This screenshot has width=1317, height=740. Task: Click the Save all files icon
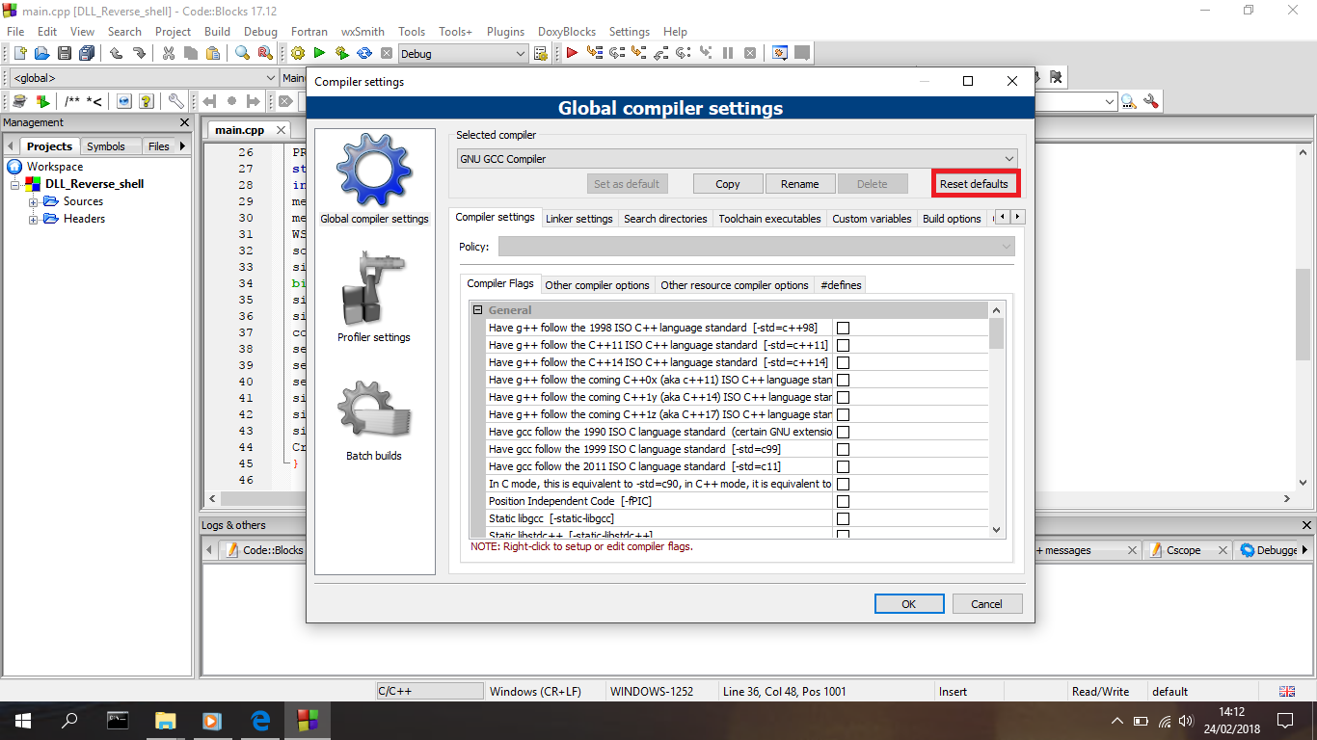coord(87,53)
